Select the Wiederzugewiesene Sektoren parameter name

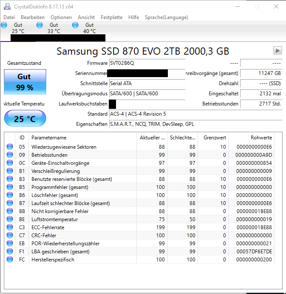64,147
